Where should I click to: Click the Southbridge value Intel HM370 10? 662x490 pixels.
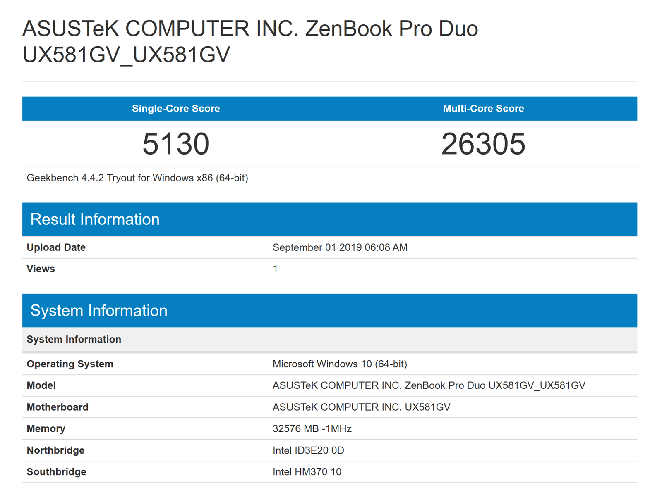point(307,472)
